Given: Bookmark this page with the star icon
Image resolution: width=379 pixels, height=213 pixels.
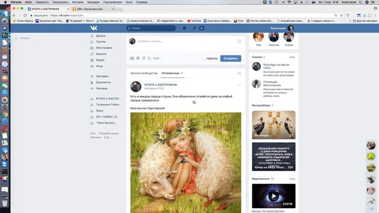Looking at the screenshot, I should 341,15.
